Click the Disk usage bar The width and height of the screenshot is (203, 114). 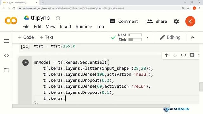point(135,40)
